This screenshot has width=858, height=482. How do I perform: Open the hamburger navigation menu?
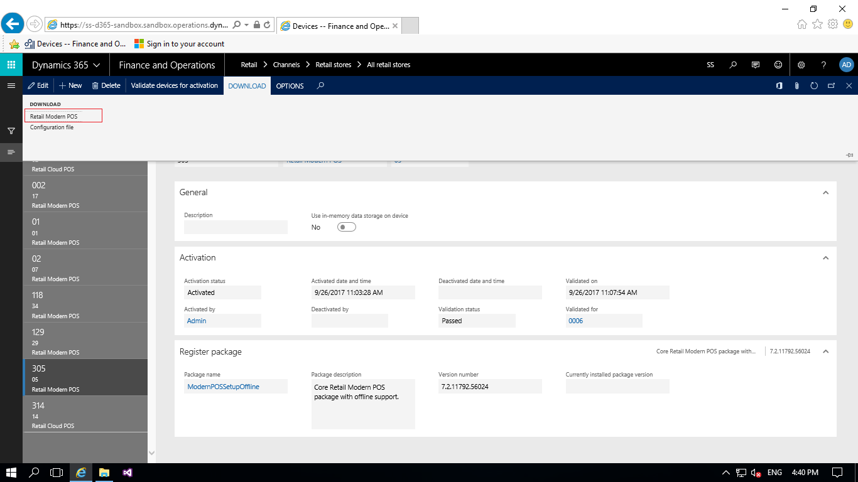click(11, 85)
